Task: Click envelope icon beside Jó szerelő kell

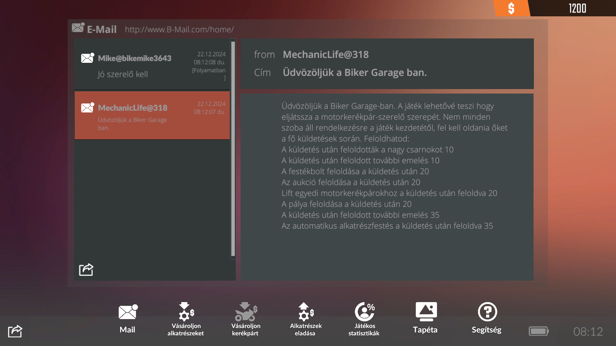Action: 87,58
